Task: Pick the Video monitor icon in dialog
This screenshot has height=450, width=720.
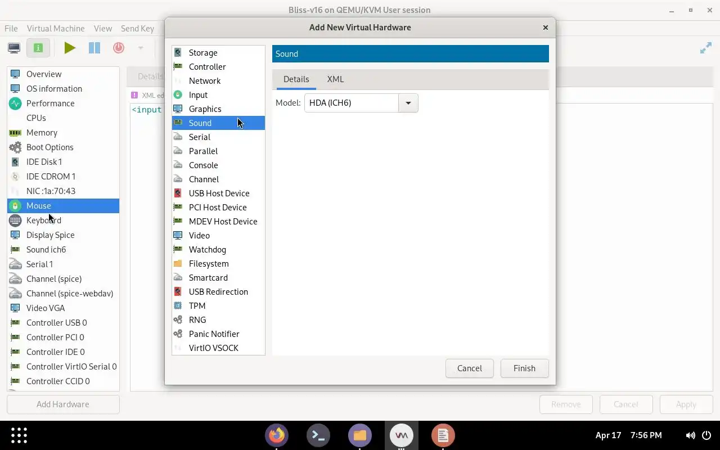Action: pos(178,235)
